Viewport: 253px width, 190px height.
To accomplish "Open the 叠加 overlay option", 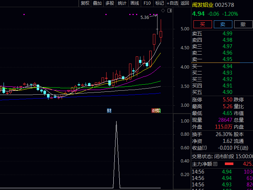I will tap(97, 3).
